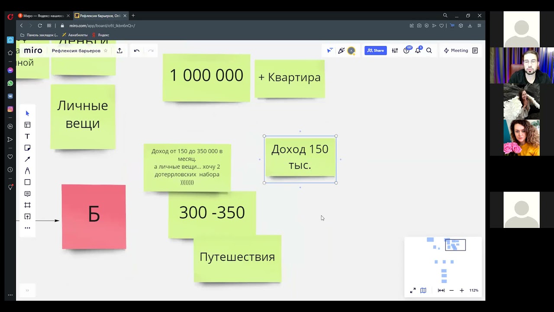This screenshot has width=554, height=312.
Task: Open Messenger in the browser sidebar
Action: coord(10,70)
